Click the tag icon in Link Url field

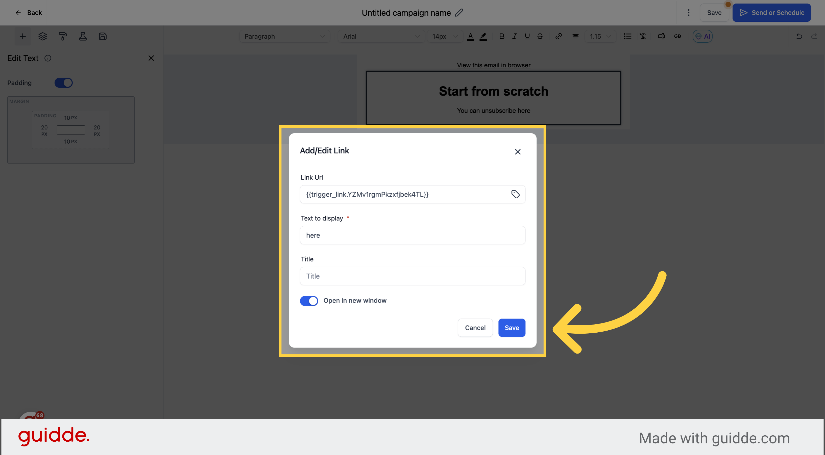pyautogui.click(x=515, y=194)
